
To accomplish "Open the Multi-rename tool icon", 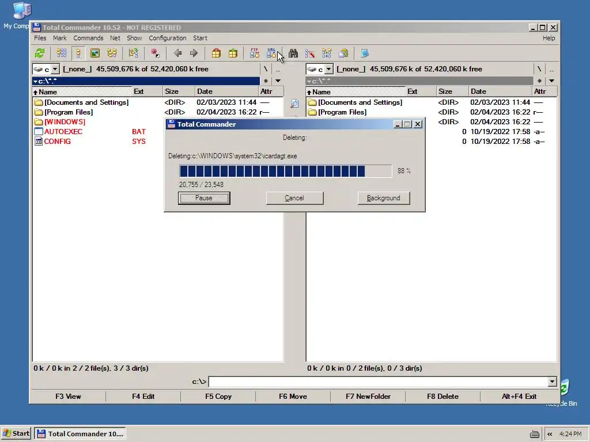I will click(x=310, y=53).
